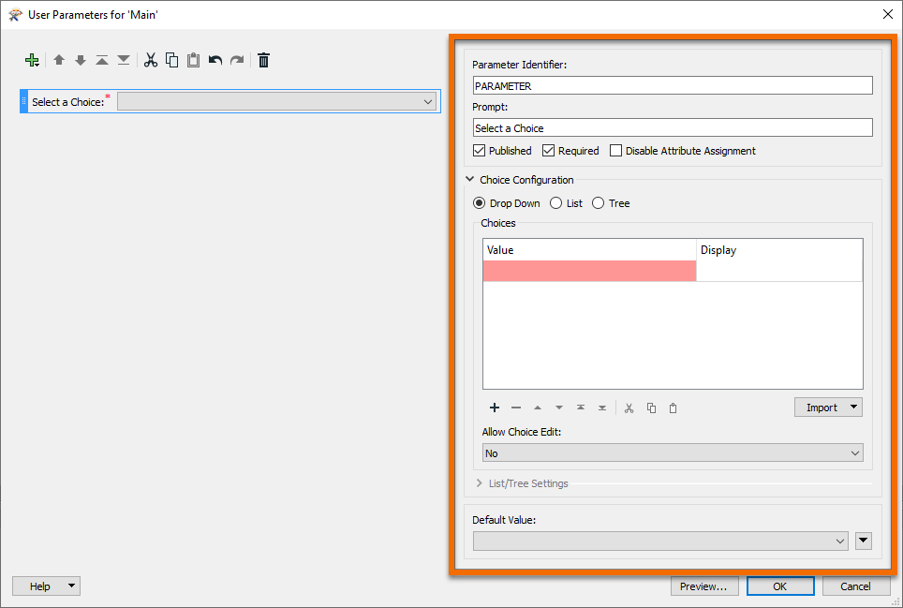This screenshot has height=608, width=903.
Task: Select the highlighted red Value cell
Action: point(588,270)
